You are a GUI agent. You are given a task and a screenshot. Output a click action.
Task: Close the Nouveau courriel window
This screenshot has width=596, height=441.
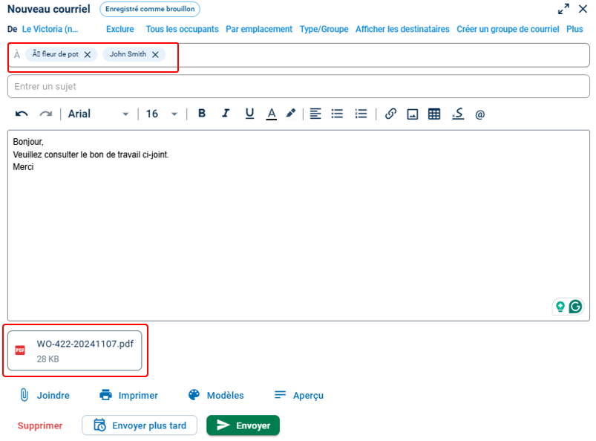point(583,9)
